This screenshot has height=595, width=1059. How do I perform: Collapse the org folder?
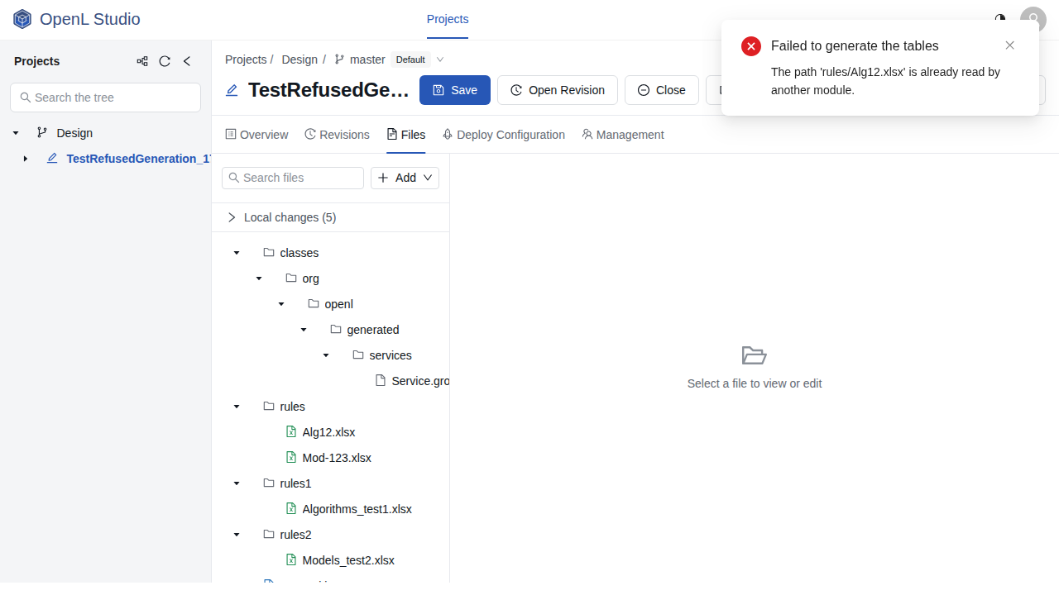(x=259, y=278)
